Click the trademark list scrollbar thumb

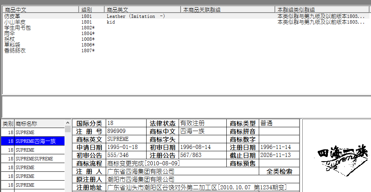pyautogui.click(x=68, y=129)
